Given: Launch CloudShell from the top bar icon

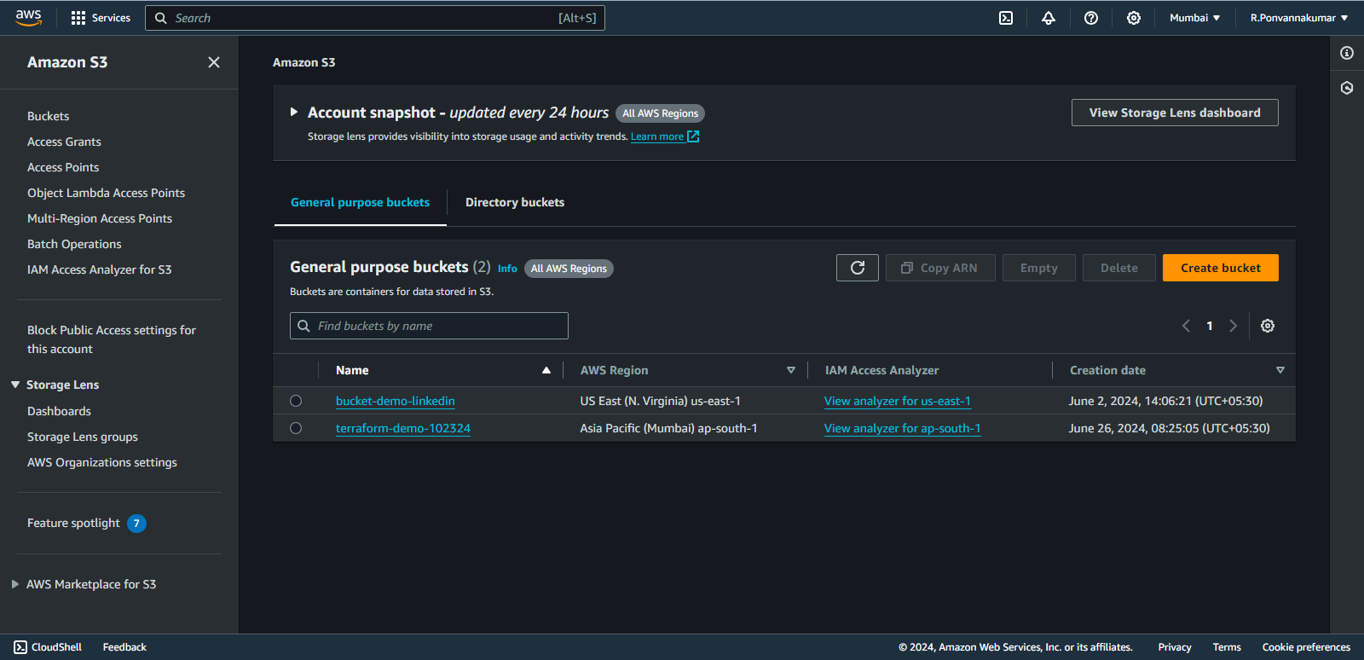Looking at the screenshot, I should (1006, 18).
